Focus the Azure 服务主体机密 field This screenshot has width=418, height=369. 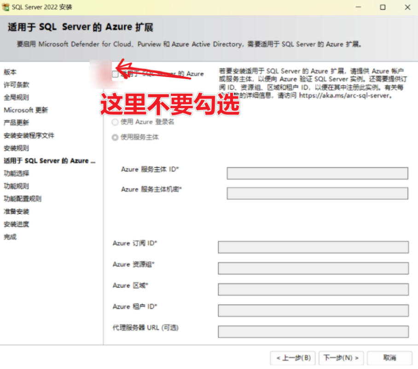tap(317, 193)
